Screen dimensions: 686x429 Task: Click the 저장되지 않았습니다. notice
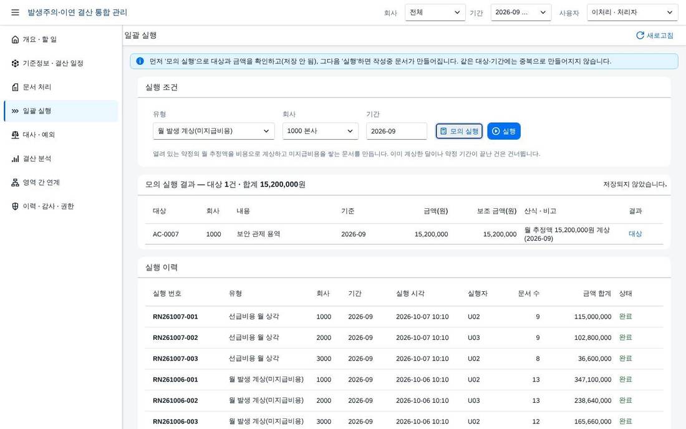pyautogui.click(x=635, y=185)
